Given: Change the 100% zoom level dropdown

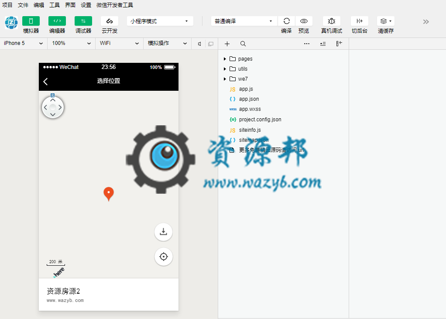Looking at the screenshot, I should click(71, 43).
